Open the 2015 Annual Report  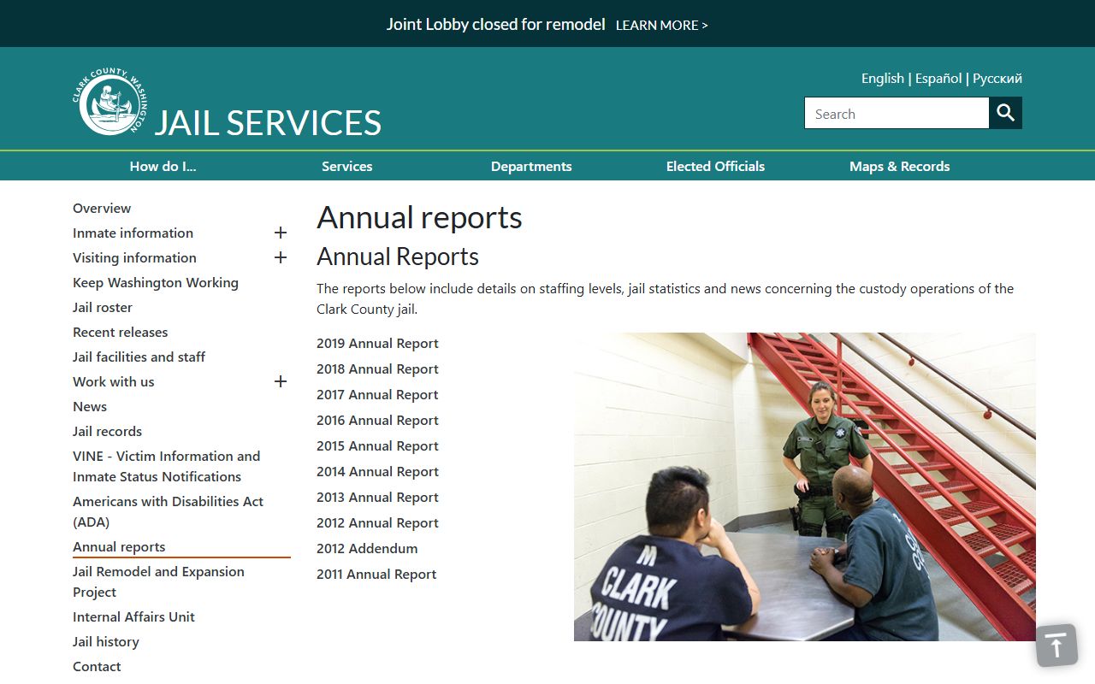click(377, 445)
